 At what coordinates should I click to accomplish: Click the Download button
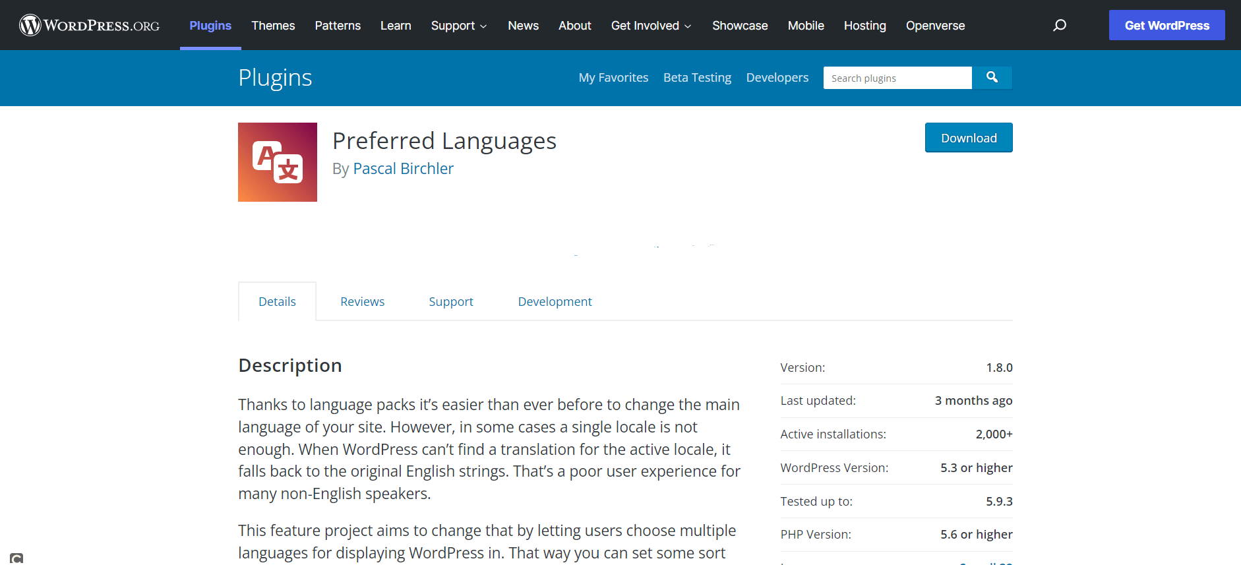point(969,138)
